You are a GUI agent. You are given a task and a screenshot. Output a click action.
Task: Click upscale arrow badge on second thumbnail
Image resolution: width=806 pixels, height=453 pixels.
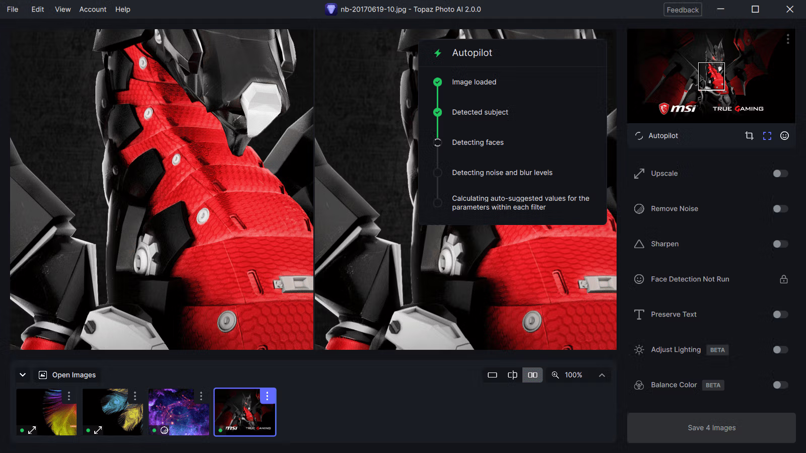tap(98, 430)
